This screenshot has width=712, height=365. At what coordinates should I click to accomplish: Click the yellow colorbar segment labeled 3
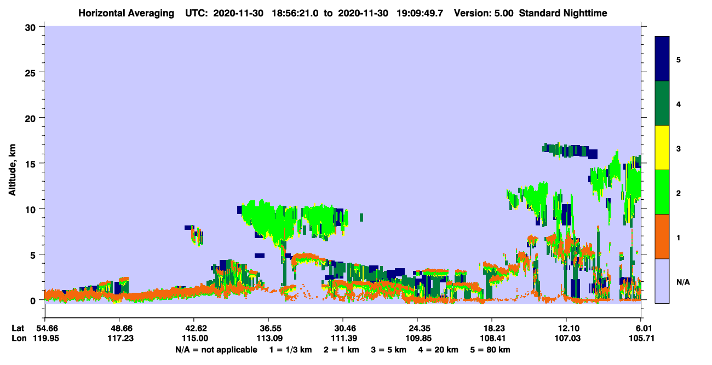pos(662,148)
